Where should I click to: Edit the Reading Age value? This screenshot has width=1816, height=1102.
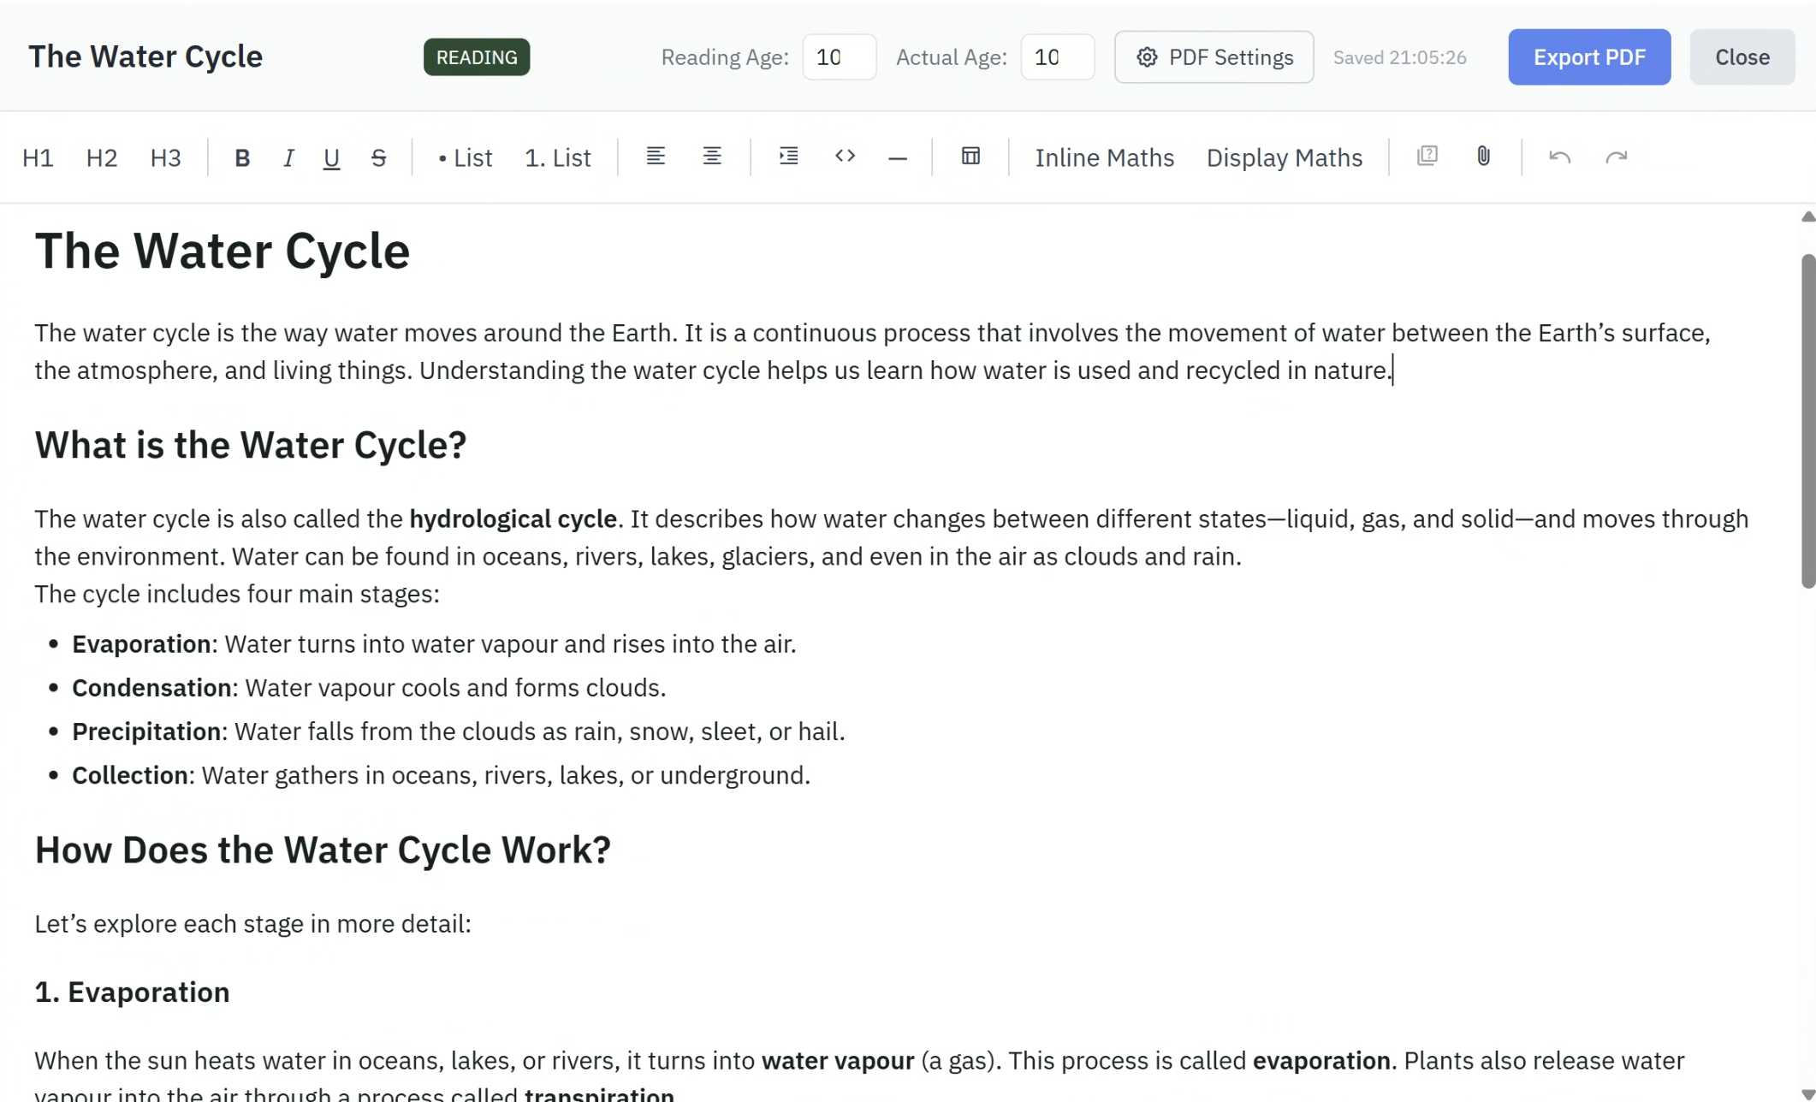pyautogui.click(x=838, y=56)
